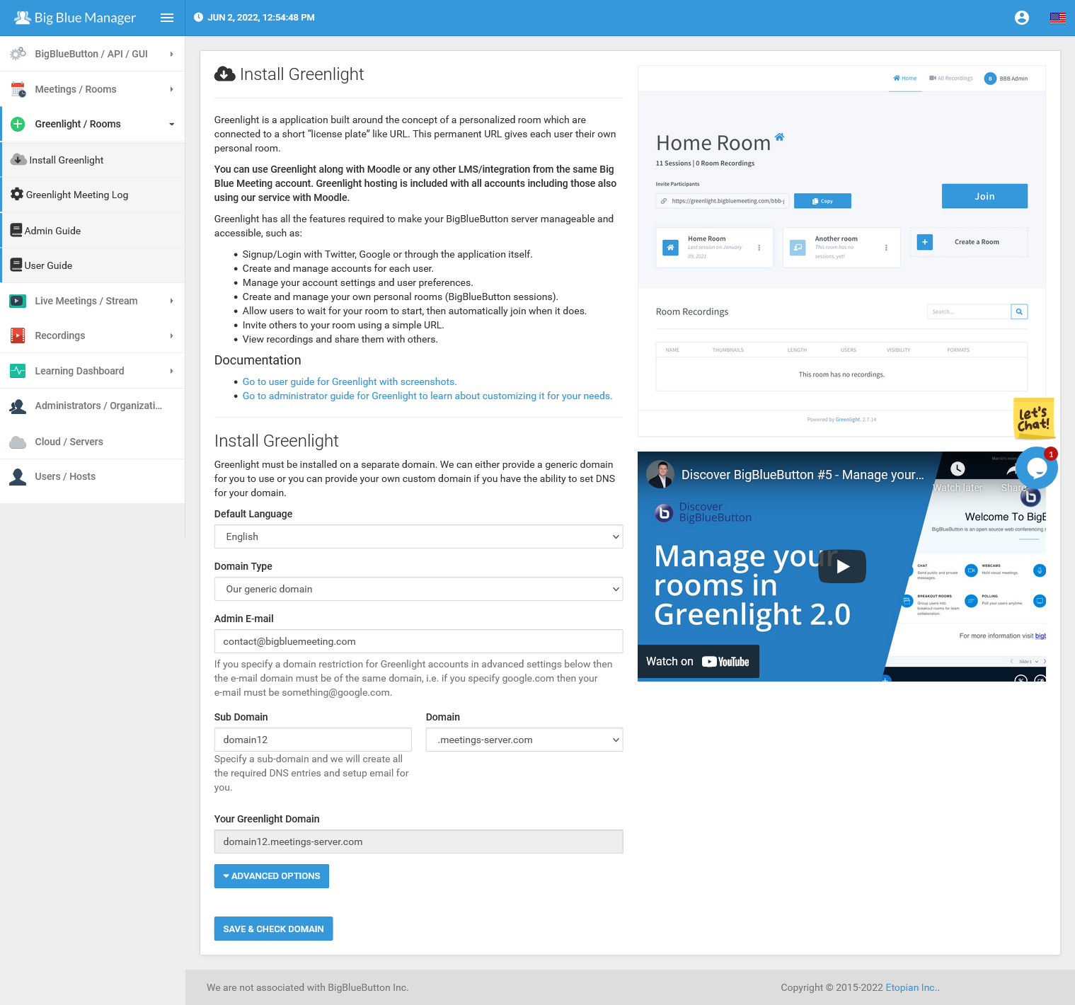The height and width of the screenshot is (1005, 1075).
Task: Click the Let's Chat sticky note
Action: (1033, 418)
